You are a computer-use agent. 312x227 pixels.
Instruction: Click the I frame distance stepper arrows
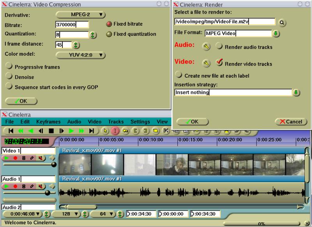[x=76, y=45]
